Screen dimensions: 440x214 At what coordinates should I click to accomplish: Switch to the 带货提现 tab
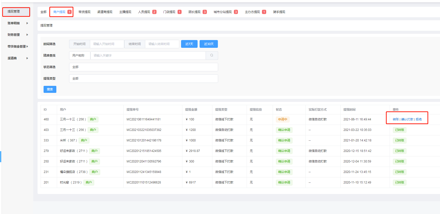(x=84, y=12)
